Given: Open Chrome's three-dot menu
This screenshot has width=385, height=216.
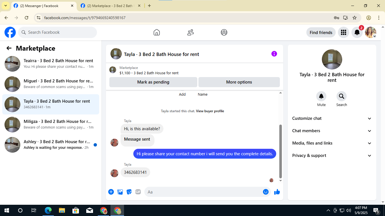Looking at the screenshot, I should (379, 18).
